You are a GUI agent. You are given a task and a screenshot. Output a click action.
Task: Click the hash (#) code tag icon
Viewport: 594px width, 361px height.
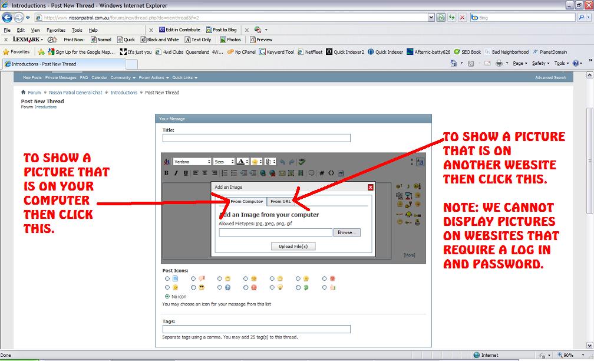pos(322,173)
